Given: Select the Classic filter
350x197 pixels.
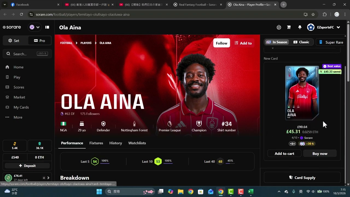Looking at the screenshot, I should tap(301, 42).
